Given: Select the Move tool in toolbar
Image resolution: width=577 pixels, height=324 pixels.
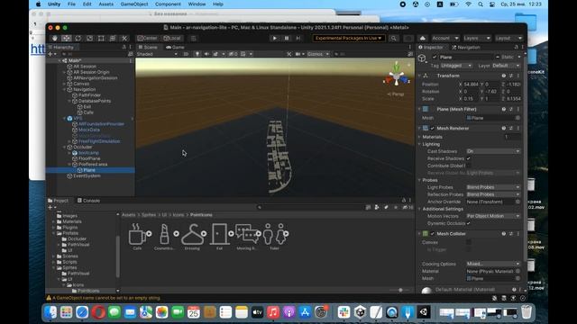Looking at the screenshot, I should point(66,38).
